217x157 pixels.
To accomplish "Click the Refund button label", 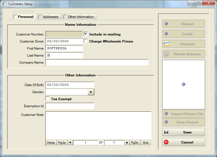I will 187,24.
